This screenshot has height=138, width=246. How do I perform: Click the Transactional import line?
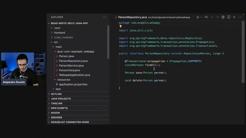[168, 46]
